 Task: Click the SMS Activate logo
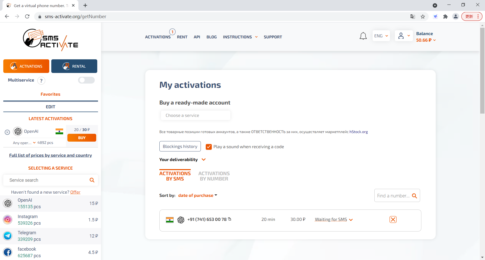click(51, 40)
